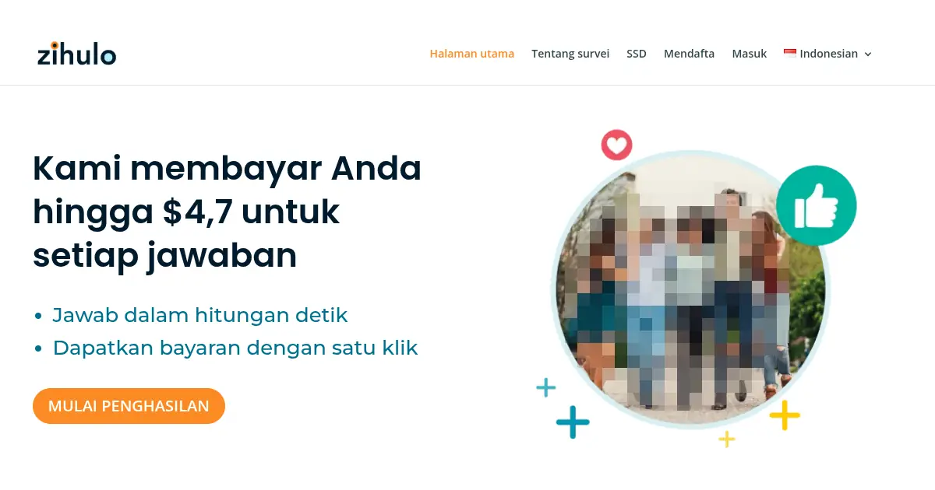Go to Halaman utama menu item
This screenshot has width=935, height=490.
(472, 54)
